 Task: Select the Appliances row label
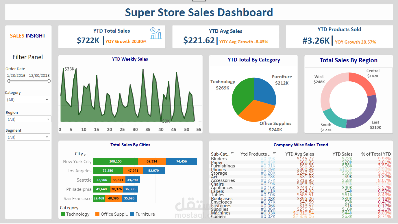[222, 188]
